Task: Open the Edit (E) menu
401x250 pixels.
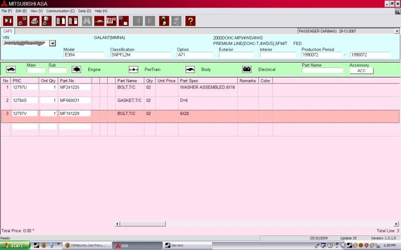Action: click(x=21, y=11)
